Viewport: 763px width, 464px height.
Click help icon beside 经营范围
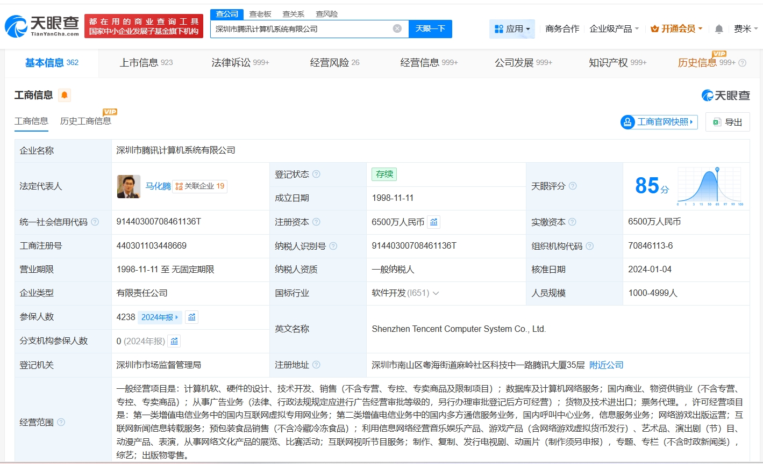click(61, 422)
